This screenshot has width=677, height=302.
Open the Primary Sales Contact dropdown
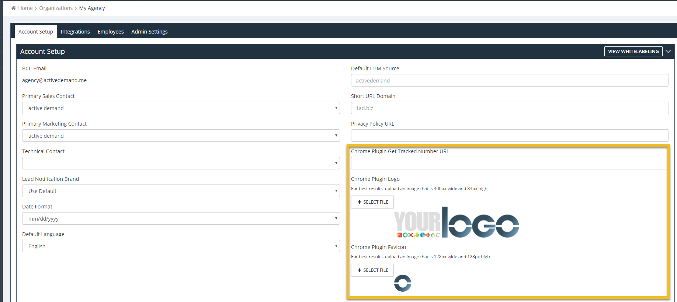(181, 108)
